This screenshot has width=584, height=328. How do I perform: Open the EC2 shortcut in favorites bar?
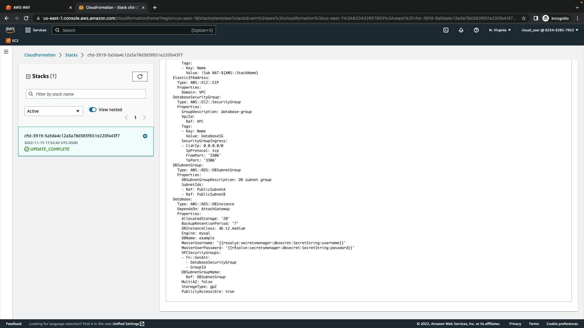coord(12,41)
